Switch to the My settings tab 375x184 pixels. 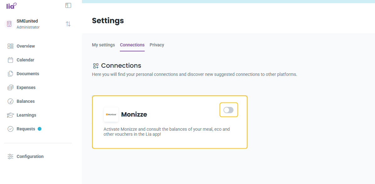pos(103,45)
